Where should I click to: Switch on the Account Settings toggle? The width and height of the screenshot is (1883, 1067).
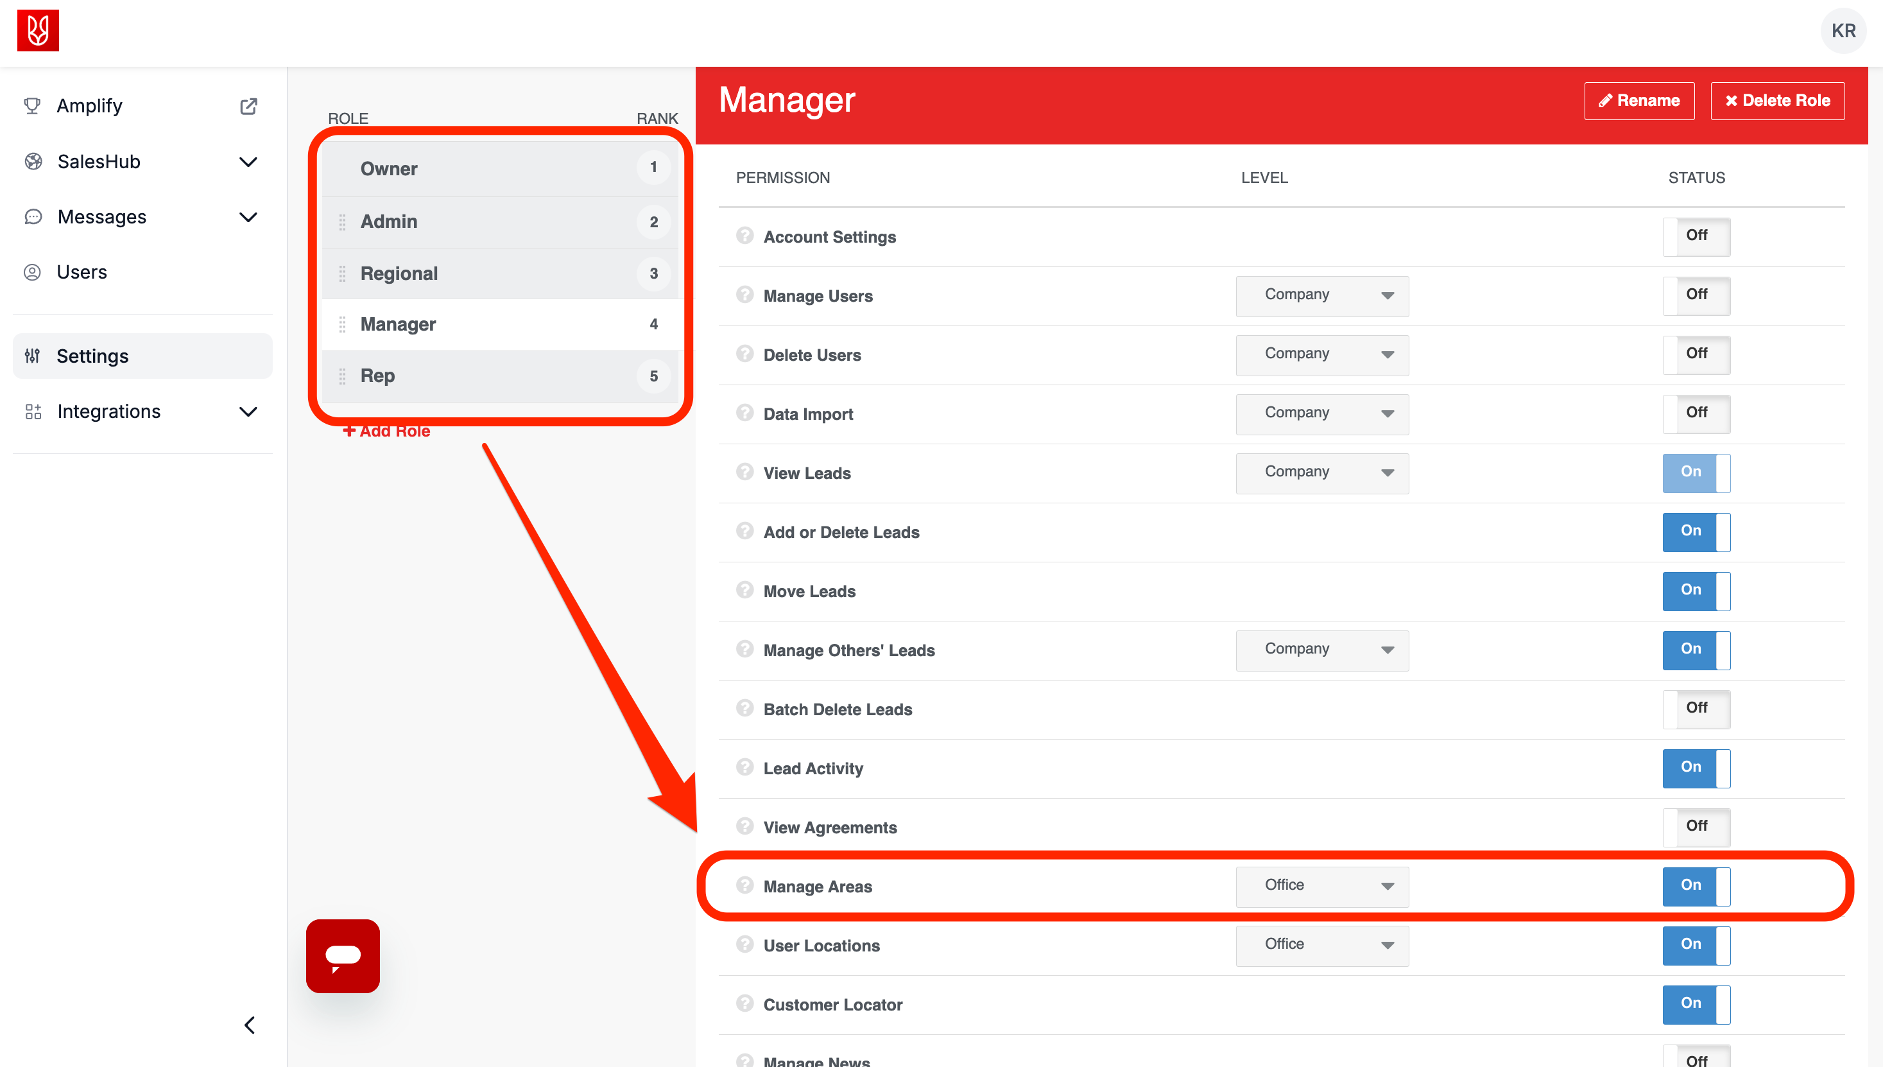tap(1696, 236)
